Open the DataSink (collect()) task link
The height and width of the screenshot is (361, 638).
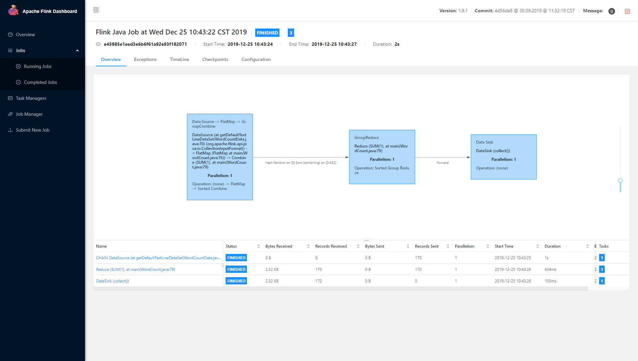[x=112, y=281]
